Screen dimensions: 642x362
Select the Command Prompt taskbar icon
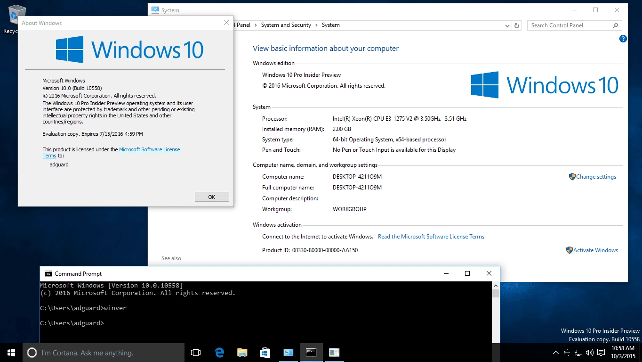tap(311, 353)
